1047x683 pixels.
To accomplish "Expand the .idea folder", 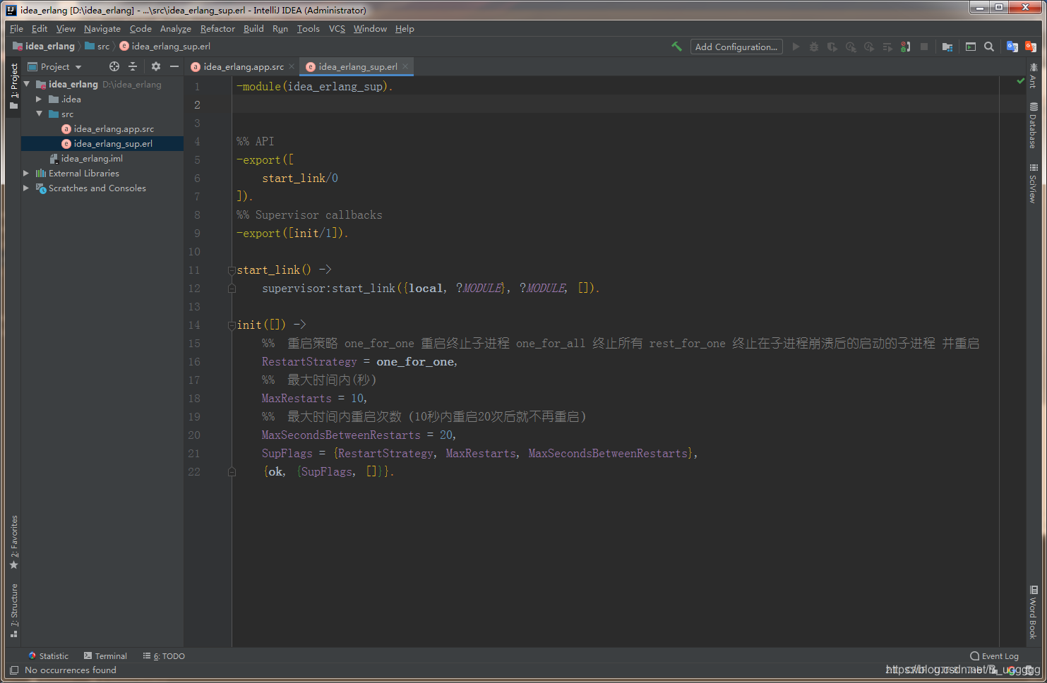I will pyautogui.click(x=39, y=99).
